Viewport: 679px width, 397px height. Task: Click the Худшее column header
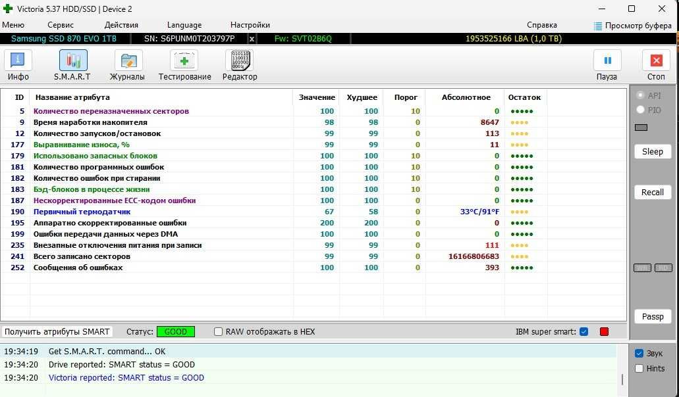pyautogui.click(x=362, y=97)
